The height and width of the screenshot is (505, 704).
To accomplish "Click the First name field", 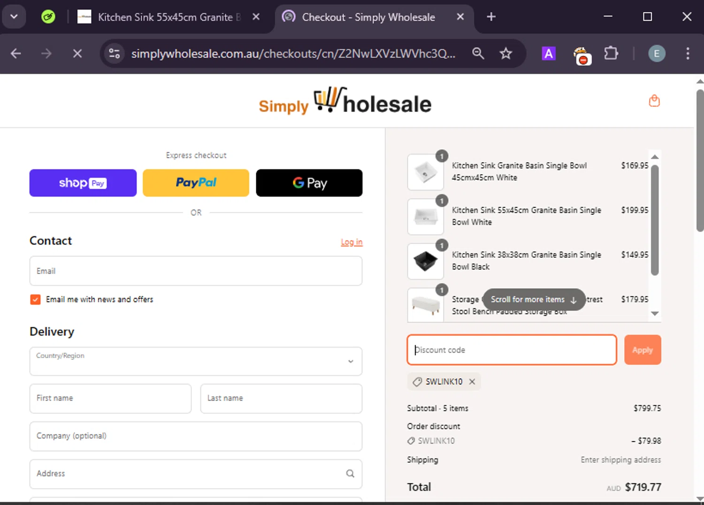I will click(x=110, y=399).
